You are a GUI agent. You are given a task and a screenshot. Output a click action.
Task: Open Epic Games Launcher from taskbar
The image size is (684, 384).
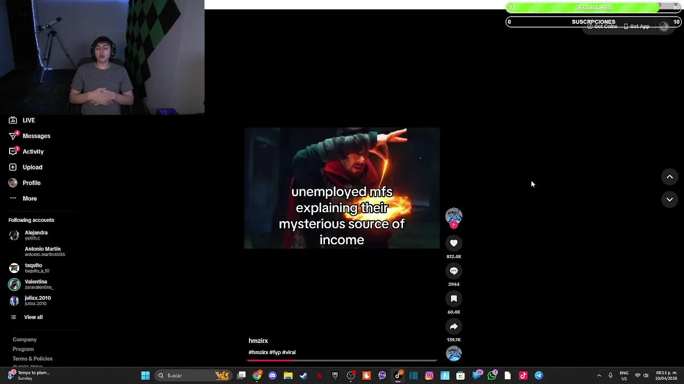(x=335, y=375)
